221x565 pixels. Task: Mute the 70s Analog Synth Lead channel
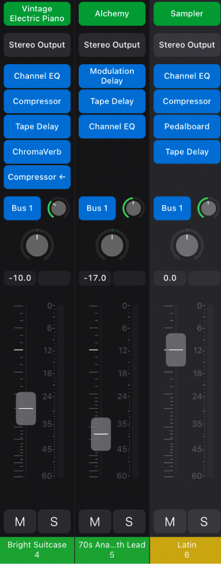95,521
